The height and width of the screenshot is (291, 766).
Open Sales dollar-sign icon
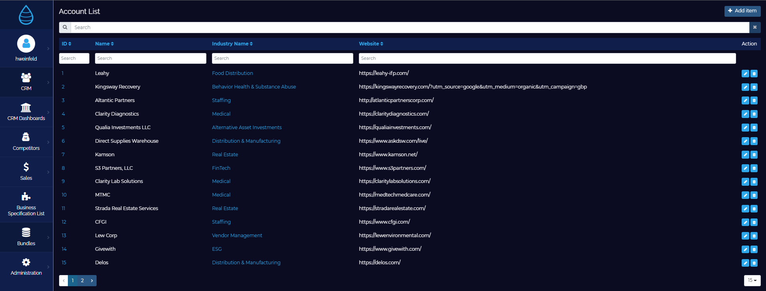[26, 167]
